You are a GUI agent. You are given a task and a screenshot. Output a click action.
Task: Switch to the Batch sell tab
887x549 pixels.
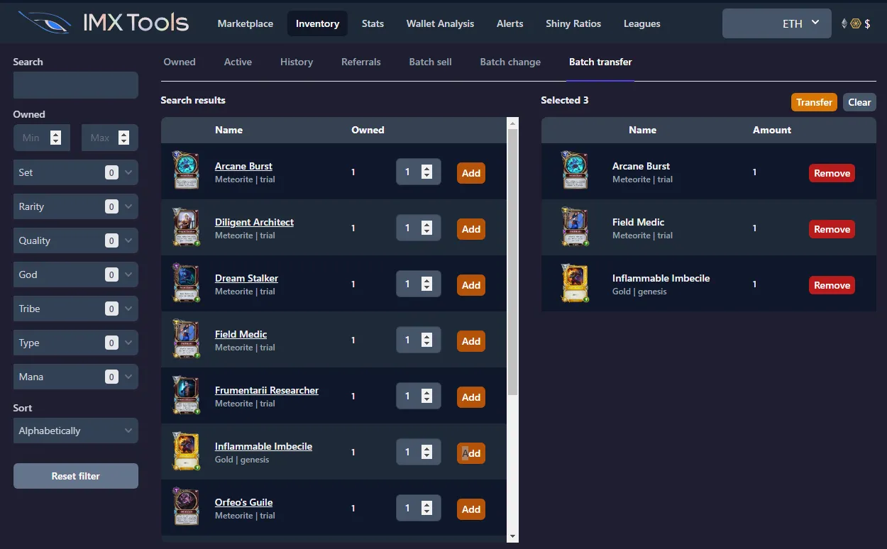pos(431,62)
